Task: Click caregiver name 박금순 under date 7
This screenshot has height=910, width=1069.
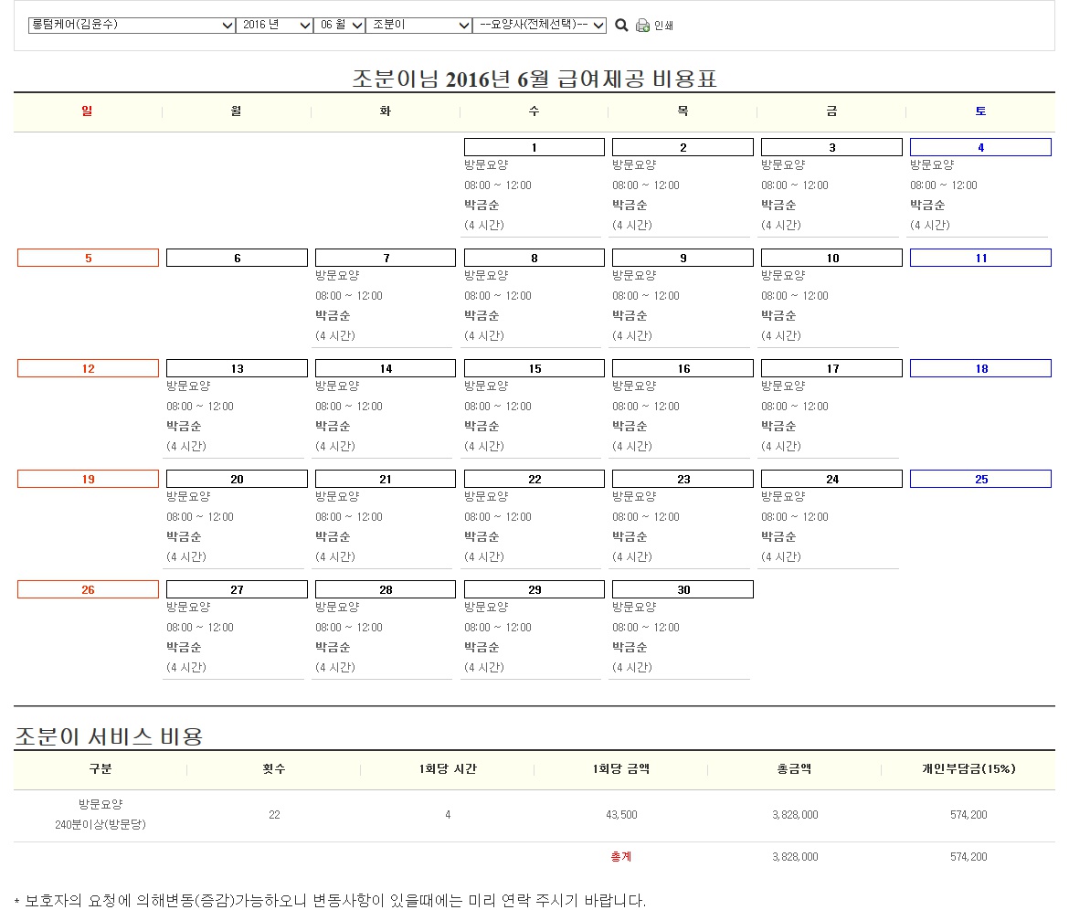Action: (x=333, y=315)
